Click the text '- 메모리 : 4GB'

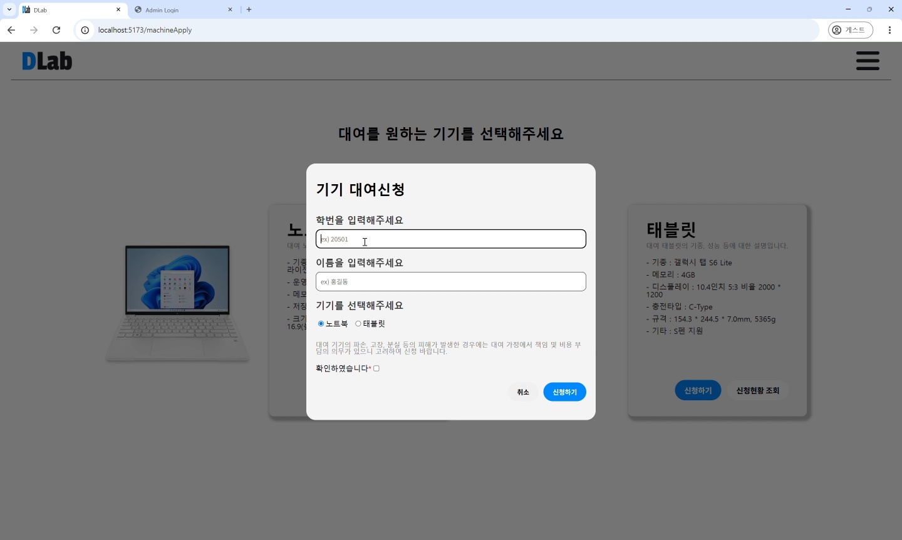pyautogui.click(x=671, y=274)
